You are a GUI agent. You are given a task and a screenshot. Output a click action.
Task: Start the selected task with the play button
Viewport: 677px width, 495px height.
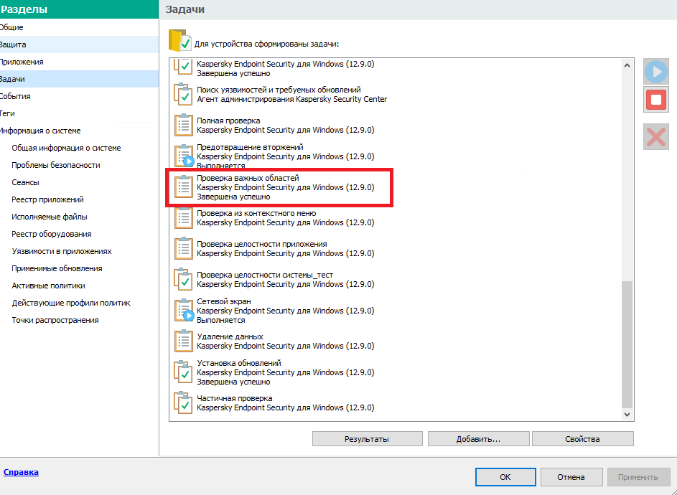(x=656, y=72)
